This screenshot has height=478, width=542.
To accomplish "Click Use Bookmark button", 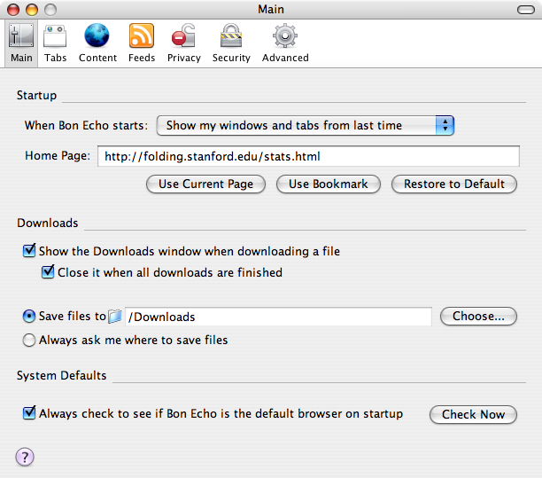I will [329, 184].
